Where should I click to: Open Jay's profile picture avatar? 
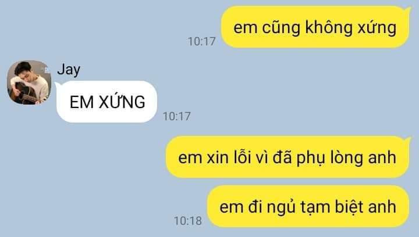29,82
